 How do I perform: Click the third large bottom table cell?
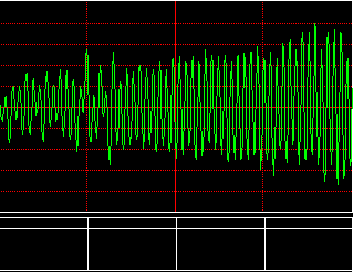click(221, 250)
